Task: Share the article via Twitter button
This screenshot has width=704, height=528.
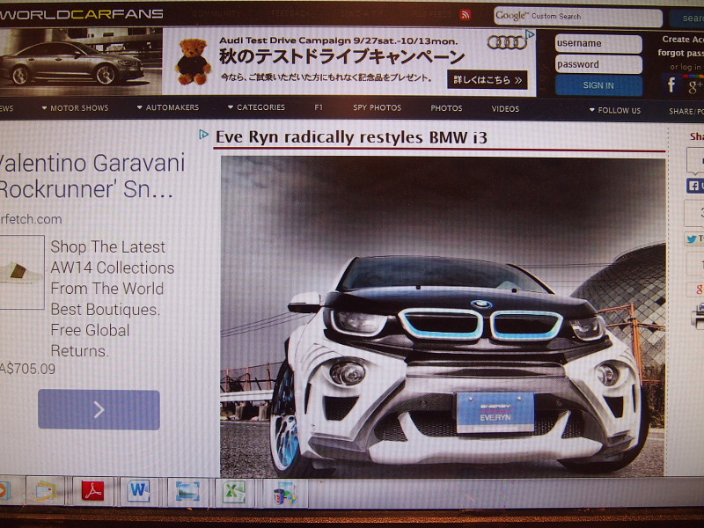Action: point(694,239)
